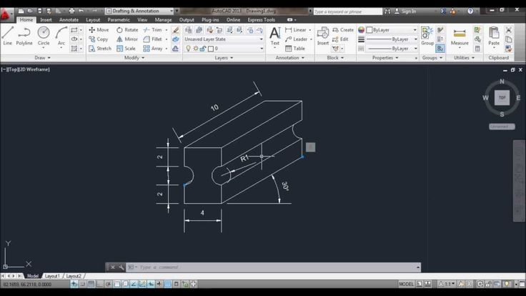Switch to the Layout1 tab
The width and height of the screenshot is (526, 296).
52,276
